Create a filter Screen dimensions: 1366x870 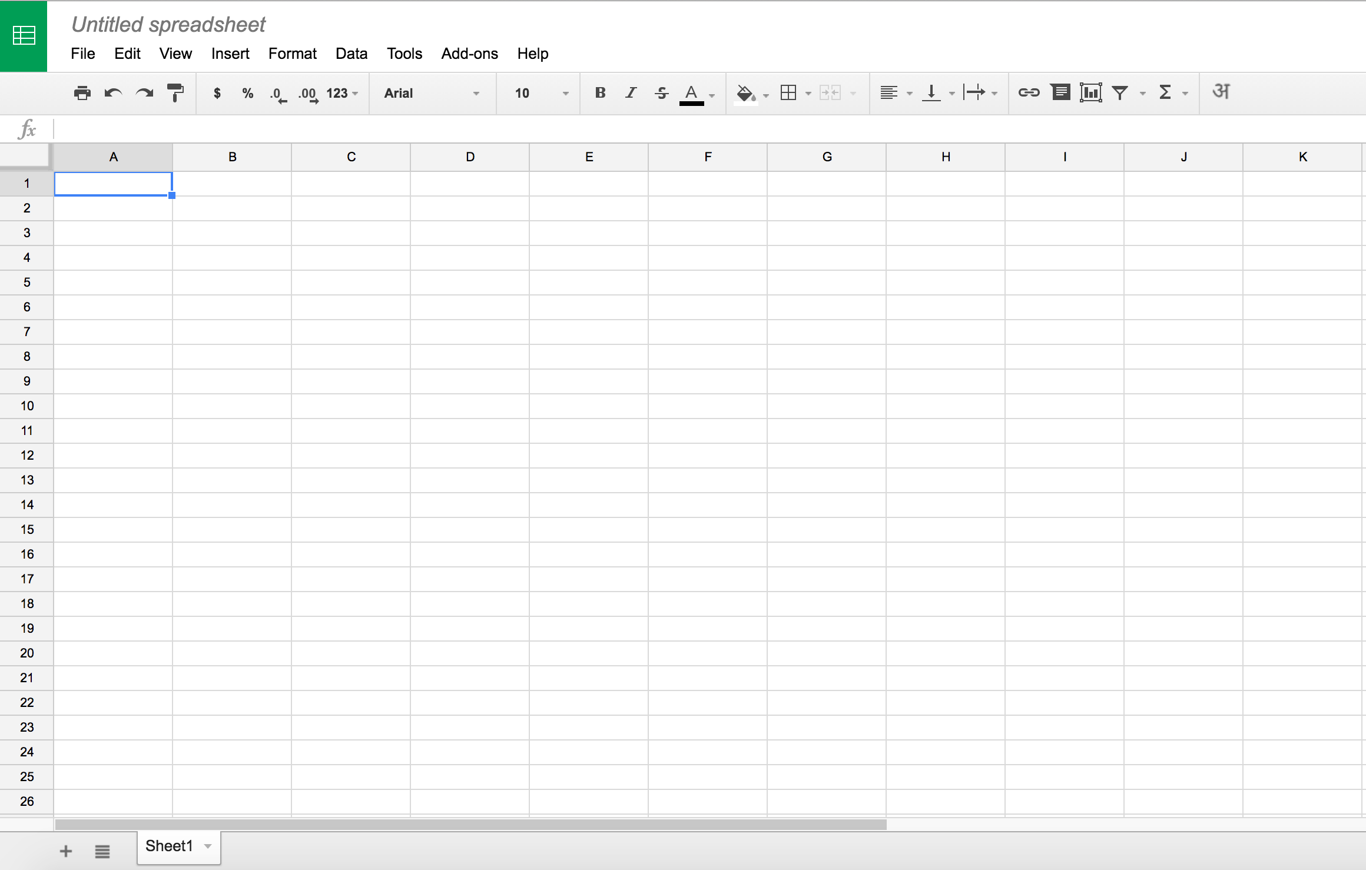(1120, 92)
